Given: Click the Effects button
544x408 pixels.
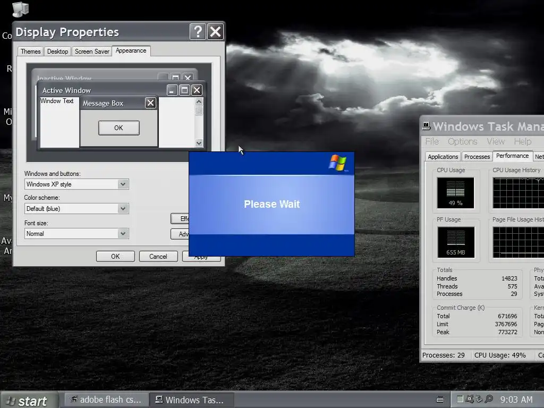Looking at the screenshot, I should point(180,218).
